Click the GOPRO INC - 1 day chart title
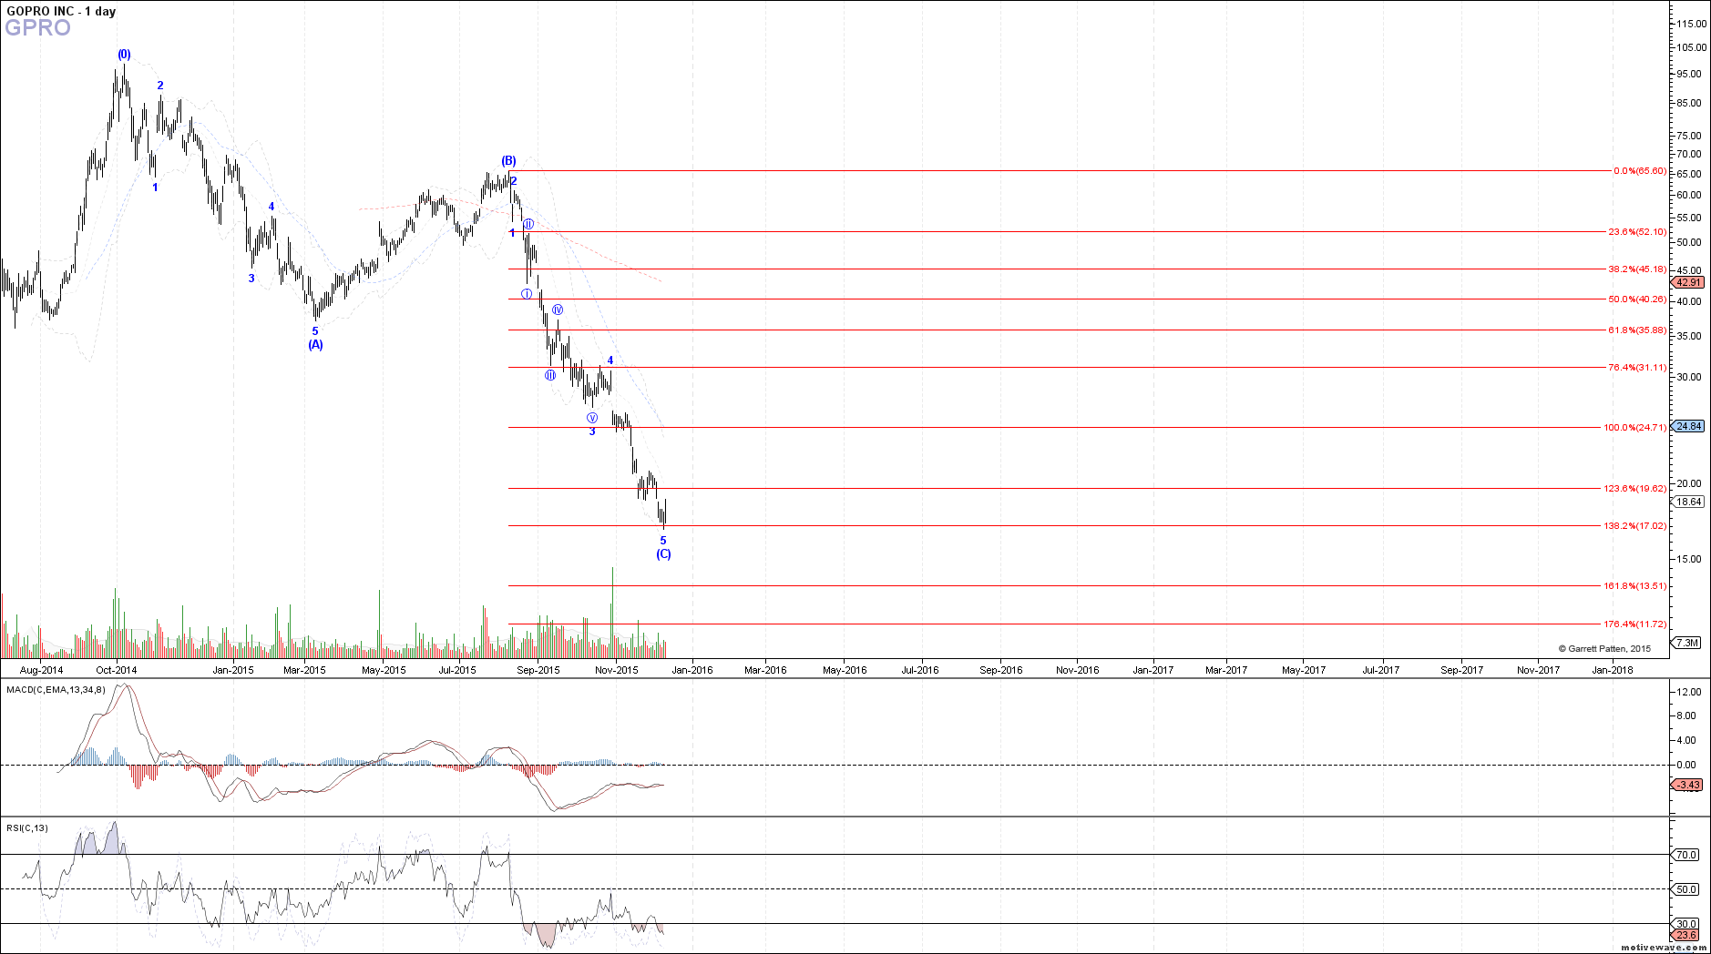Viewport: 1711px width, 954px height. 61,12
